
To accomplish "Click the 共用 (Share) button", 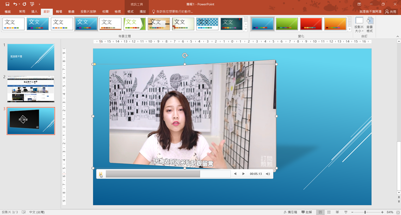I will [390, 11].
